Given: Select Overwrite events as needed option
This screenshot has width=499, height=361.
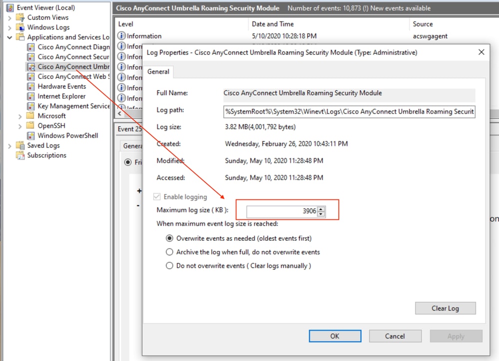Looking at the screenshot, I should [x=169, y=238].
